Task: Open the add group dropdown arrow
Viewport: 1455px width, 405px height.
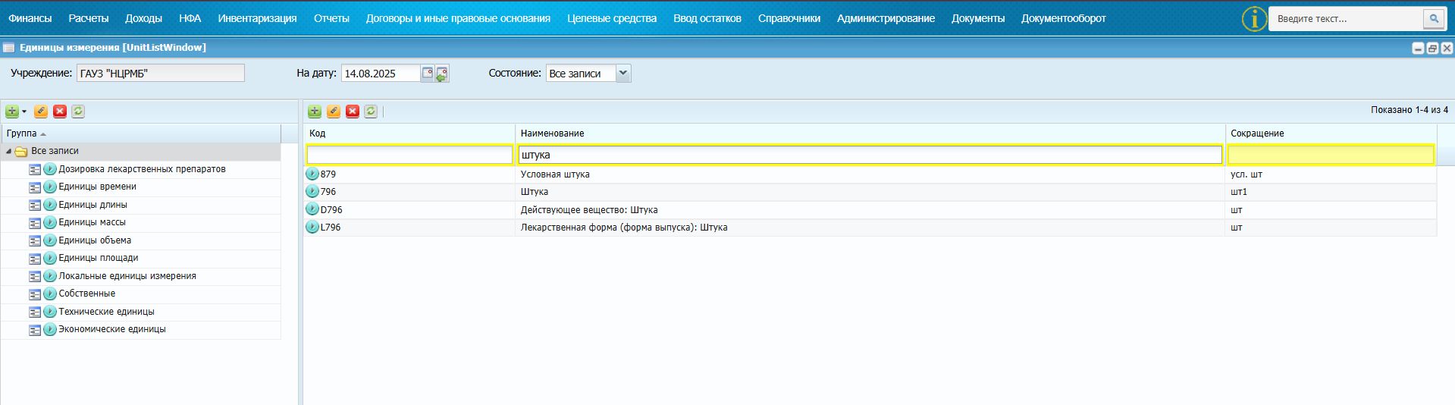Action: (x=24, y=111)
